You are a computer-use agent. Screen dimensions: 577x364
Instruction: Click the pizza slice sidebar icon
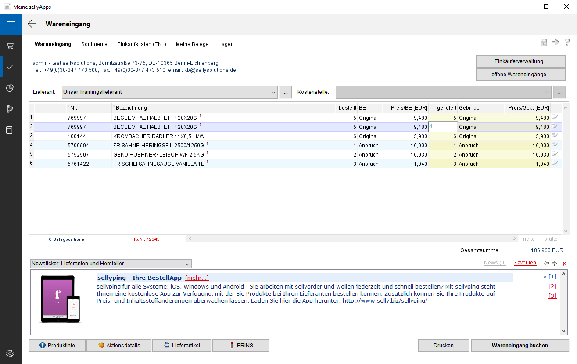coord(11,109)
